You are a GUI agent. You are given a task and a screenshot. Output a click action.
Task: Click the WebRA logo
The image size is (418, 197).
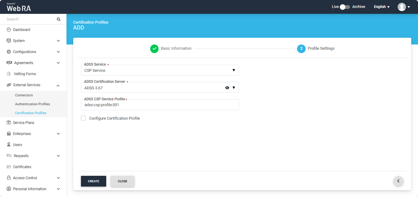(19, 7)
